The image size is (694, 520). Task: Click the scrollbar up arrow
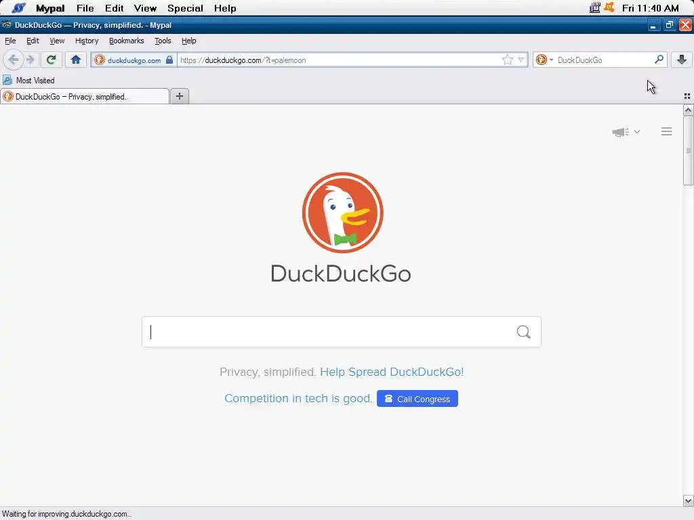click(689, 110)
